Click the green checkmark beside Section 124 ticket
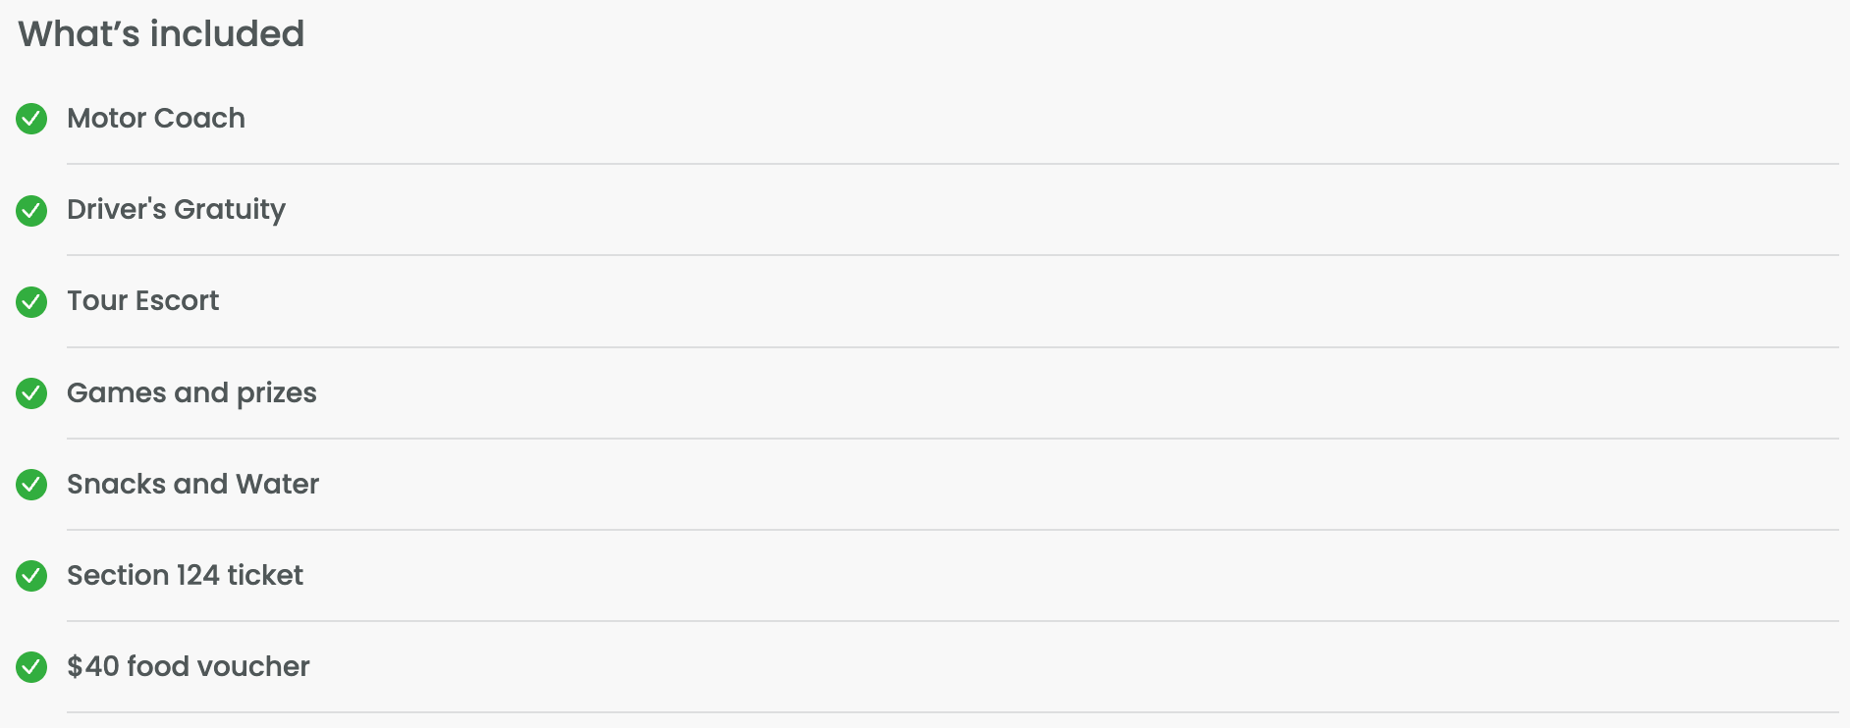 tap(31, 576)
